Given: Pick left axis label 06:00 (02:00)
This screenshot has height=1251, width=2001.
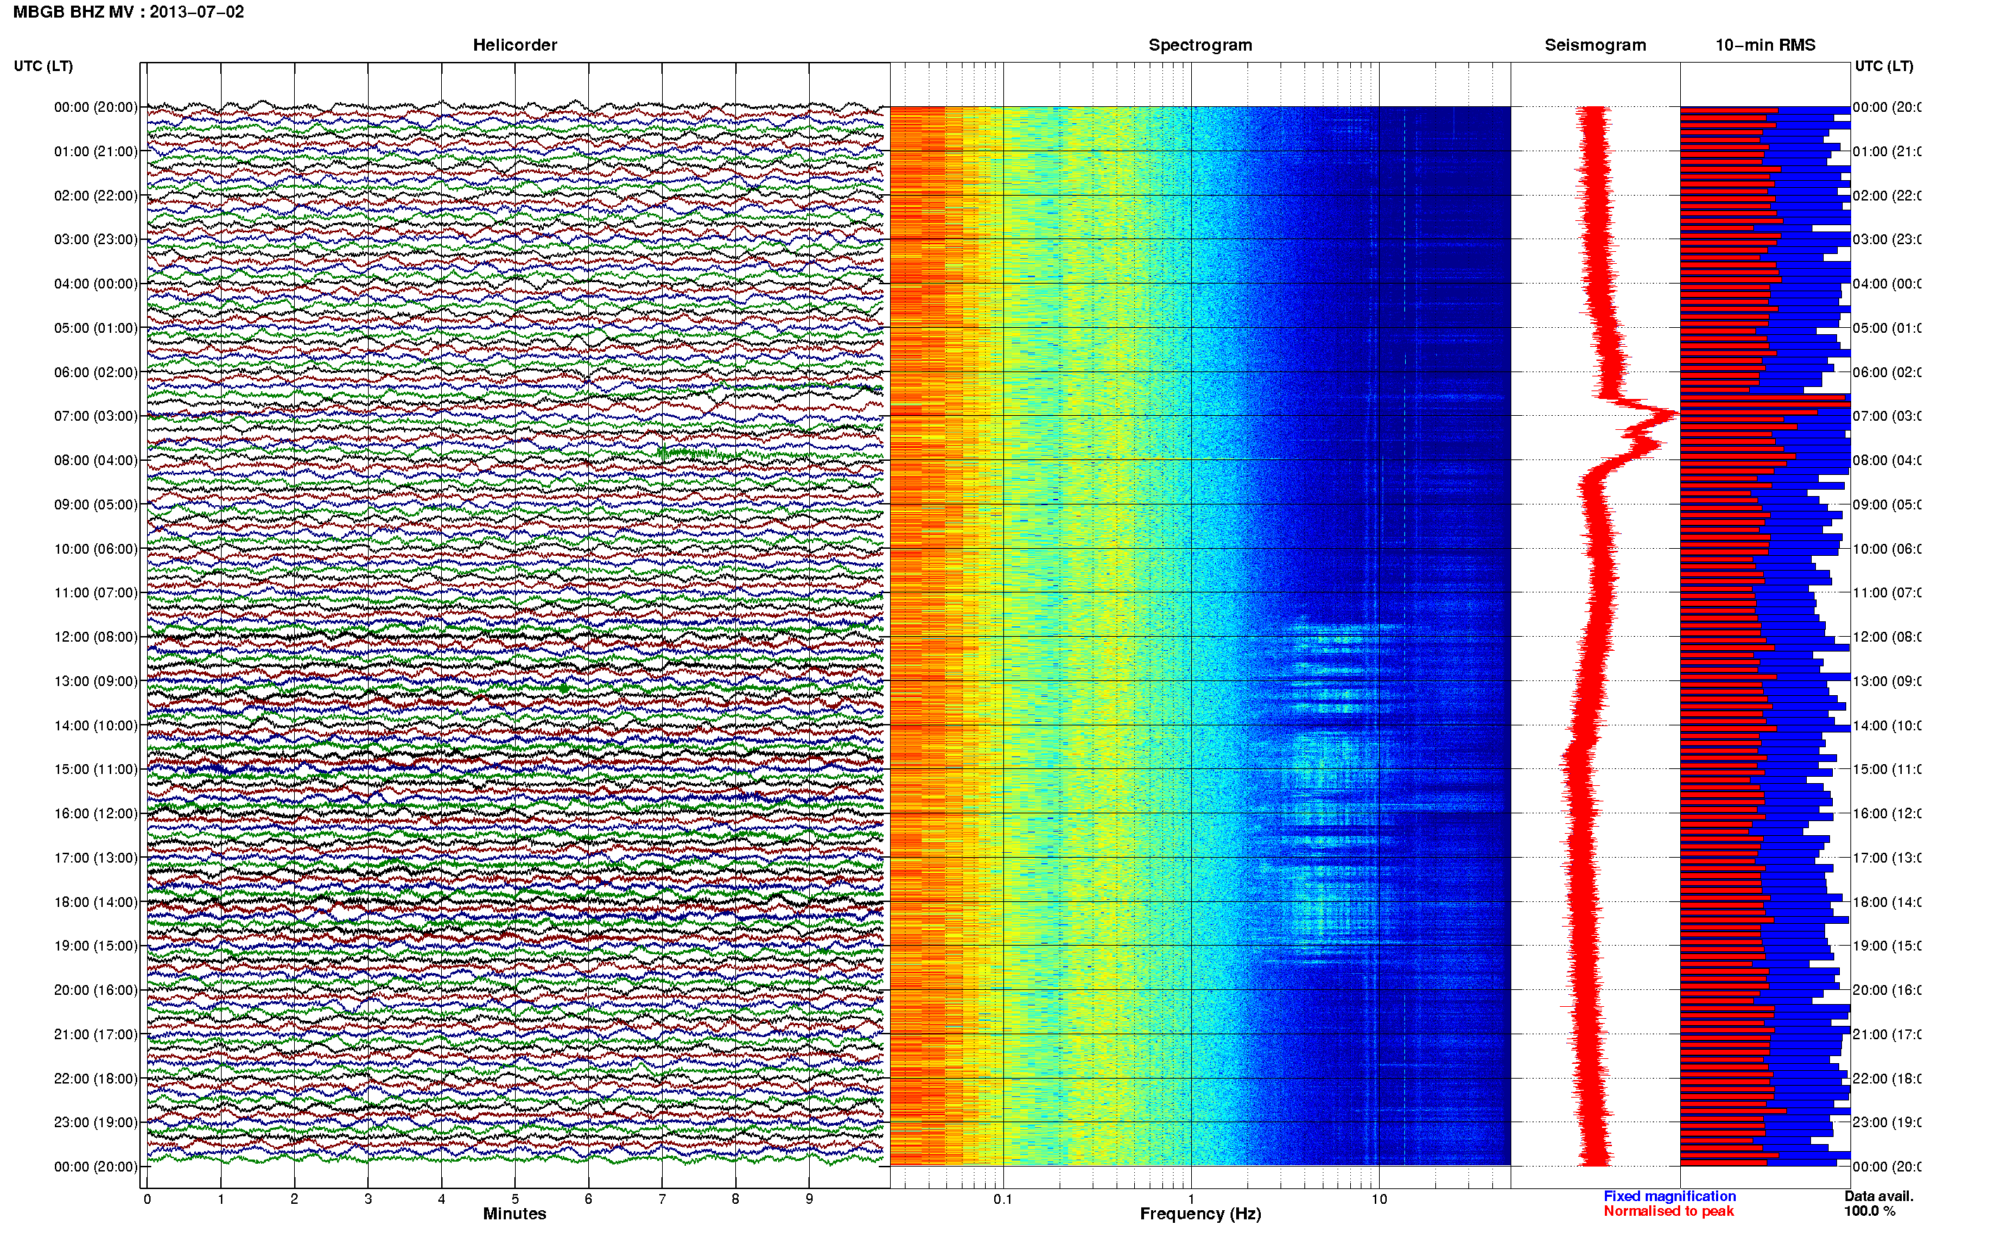Looking at the screenshot, I should (96, 372).
